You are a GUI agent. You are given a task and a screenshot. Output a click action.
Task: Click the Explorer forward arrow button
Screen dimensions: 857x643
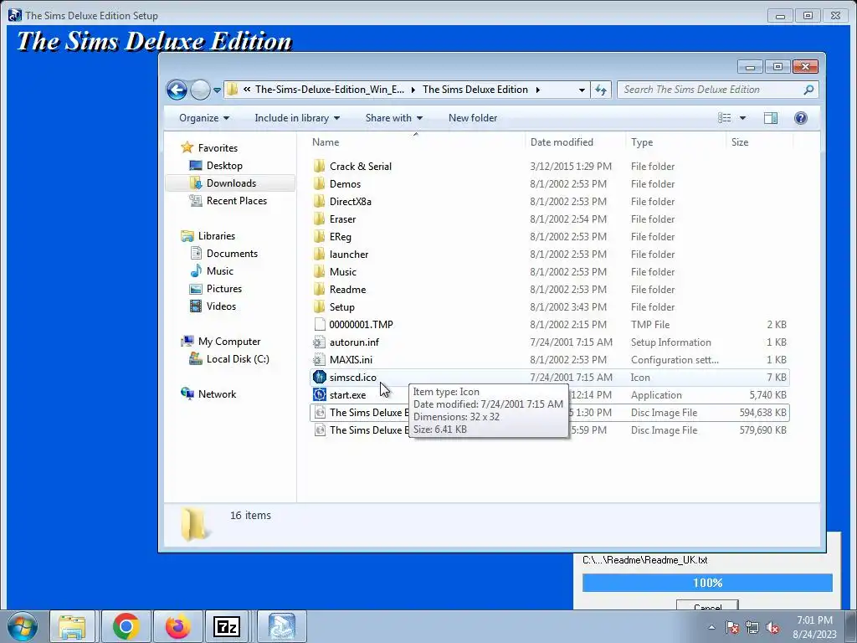200,90
